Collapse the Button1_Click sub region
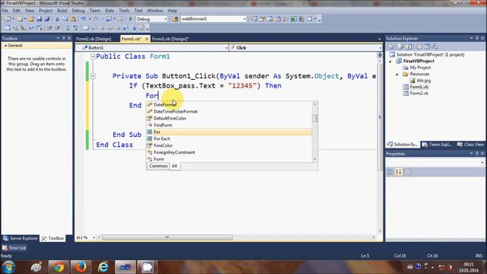The width and height of the screenshot is (487, 274). click(93, 76)
